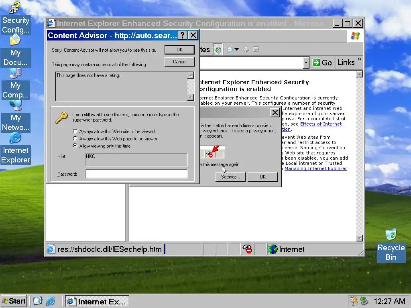Image resolution: width=411 pixels, height=308 pixels.
Task: Launch Internet Explorer from quick launch
Action: (x=50, y=301)
